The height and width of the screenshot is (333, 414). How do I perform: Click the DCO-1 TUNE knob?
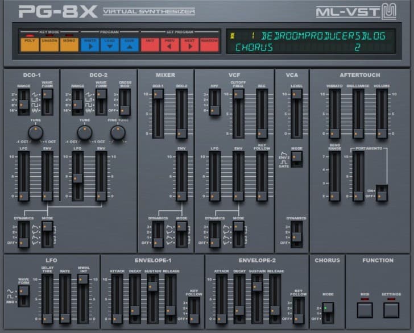[x=35, y=132]
